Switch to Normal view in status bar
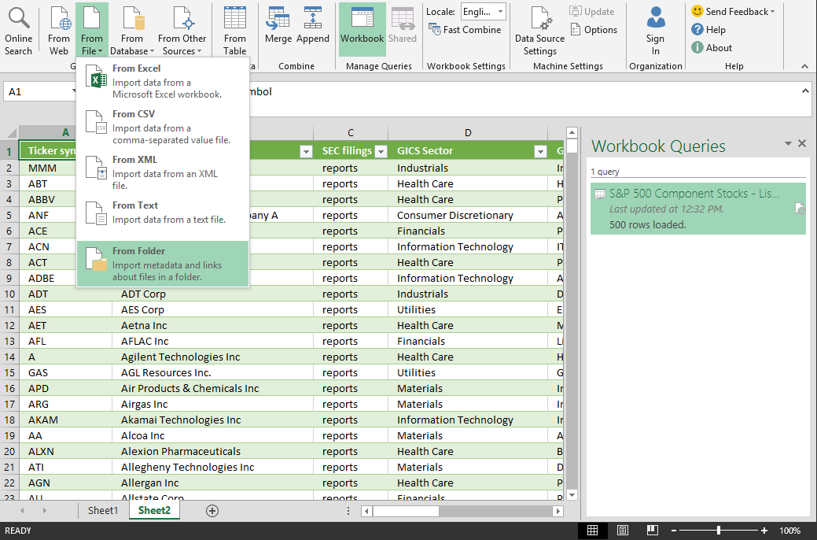Screen dimensions: 817x540 point(592,531)
